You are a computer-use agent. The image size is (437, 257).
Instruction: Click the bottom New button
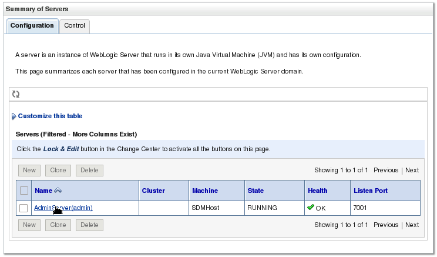click(x=29, y=225)
